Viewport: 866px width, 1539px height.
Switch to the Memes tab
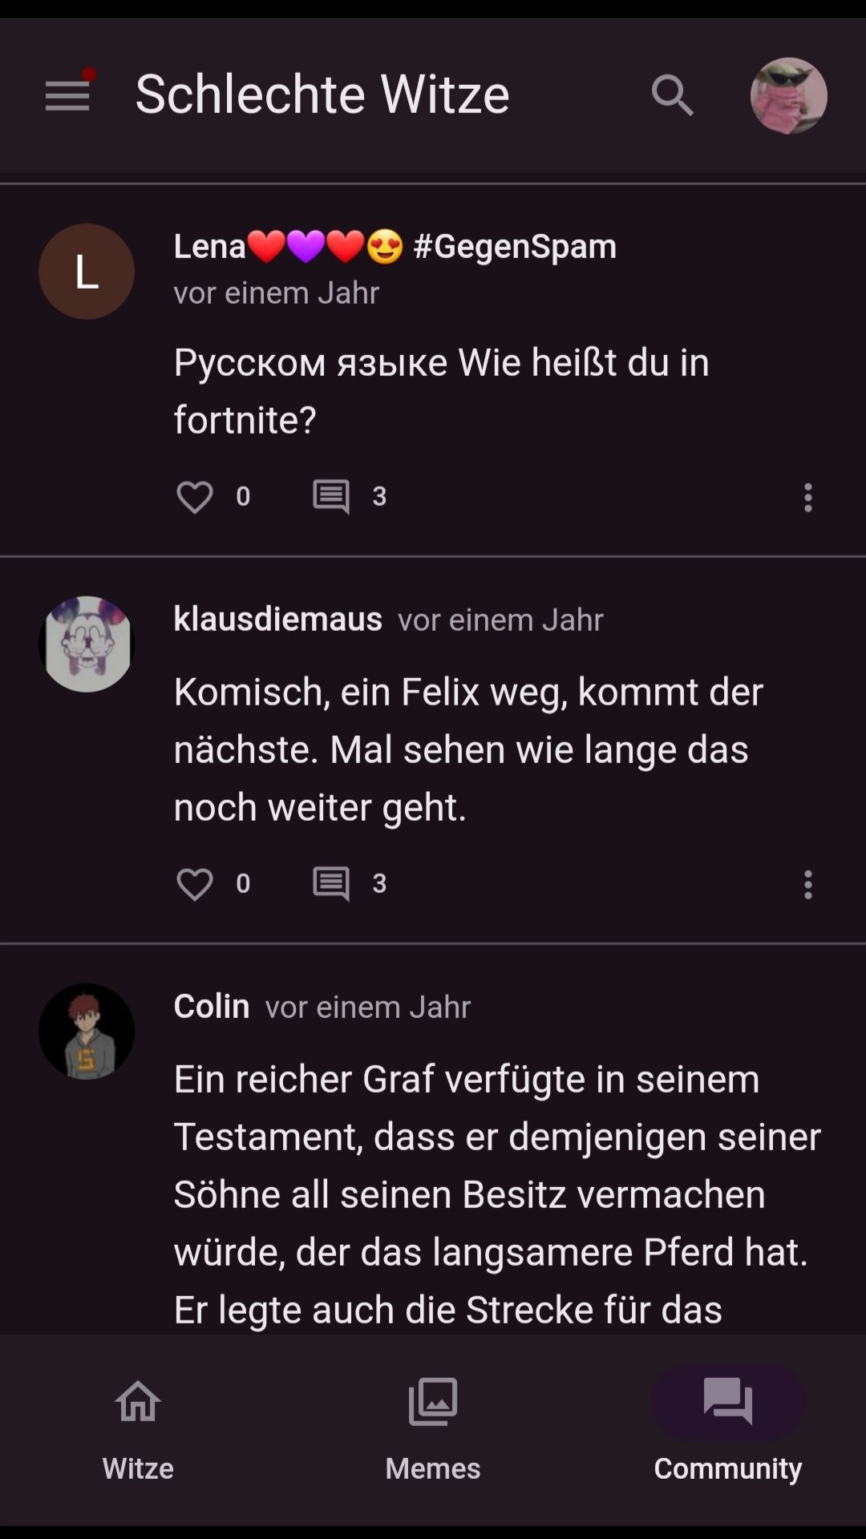pos(433,1428)
